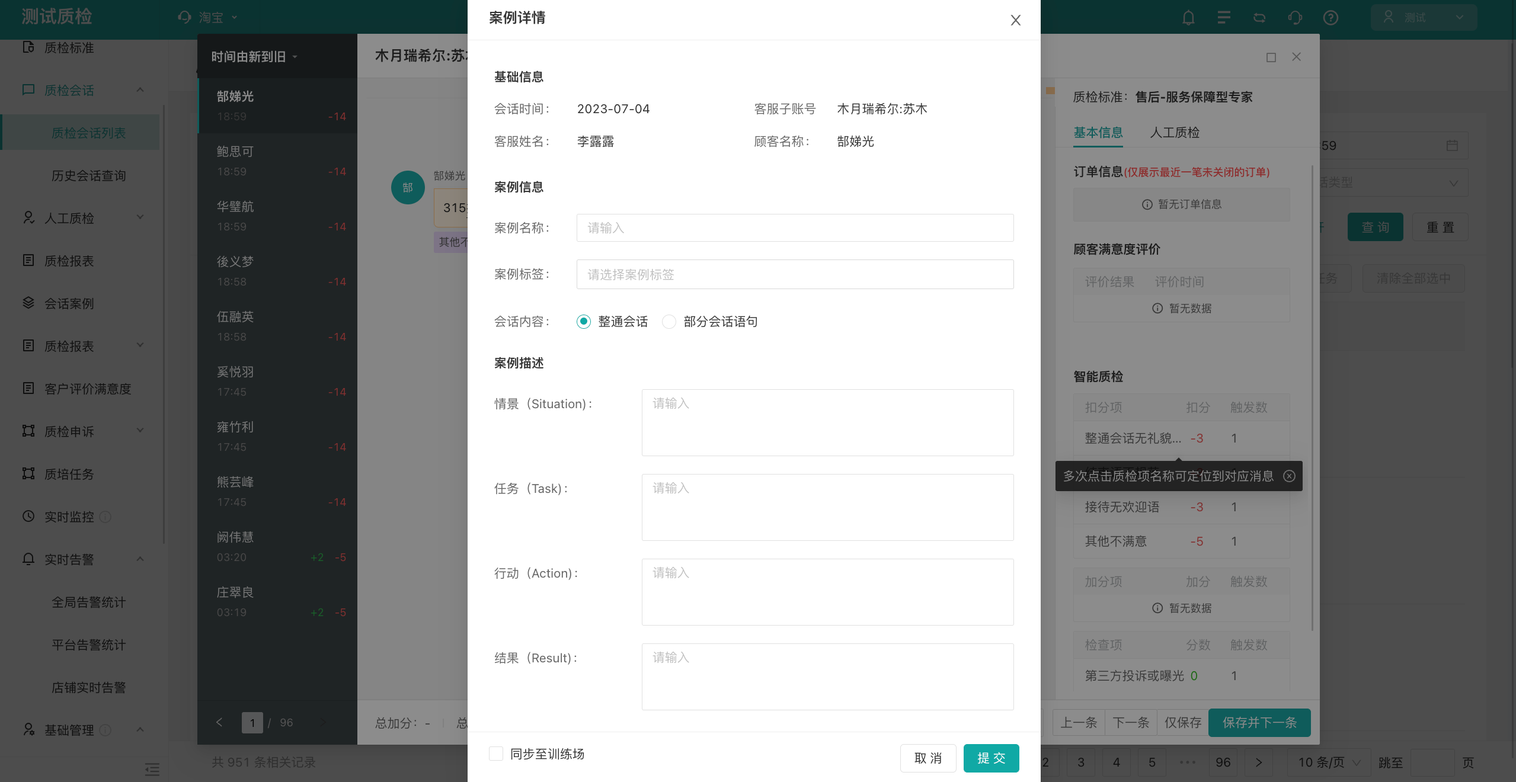This screenshot has height=782, width=1516.
Task: Go to next results page arrow
Action: (1259, 762)
